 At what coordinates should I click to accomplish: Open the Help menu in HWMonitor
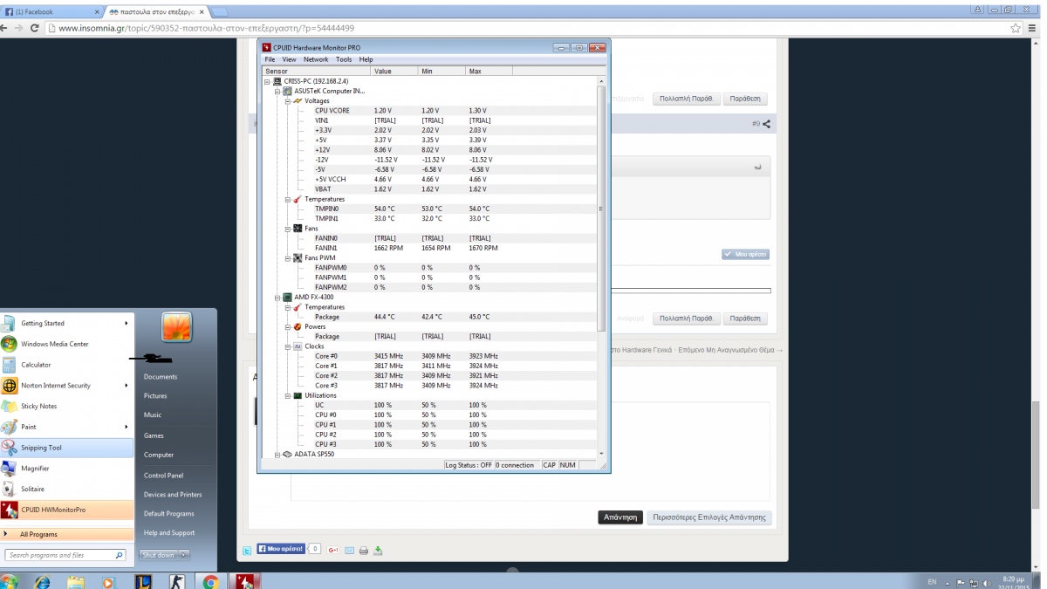pos(366,59)
